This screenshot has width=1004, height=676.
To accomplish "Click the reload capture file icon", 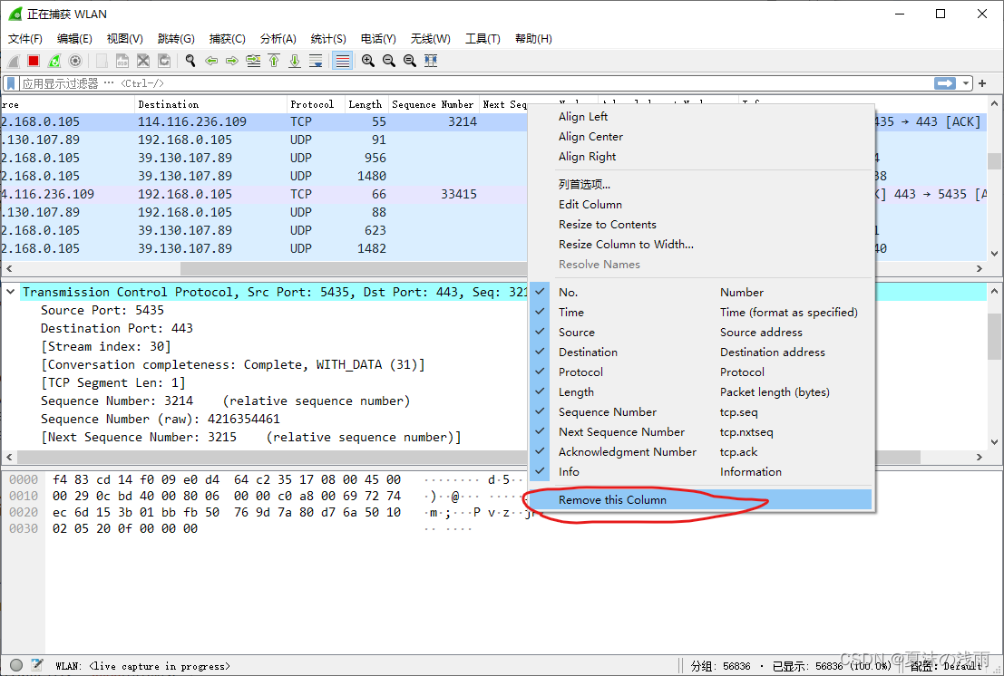I will click(164, 61).
